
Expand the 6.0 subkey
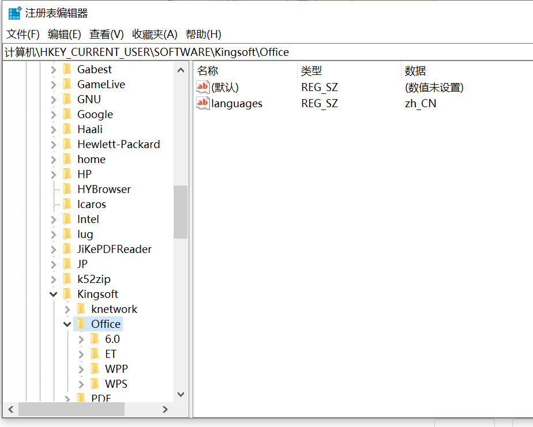coord(81,339)
